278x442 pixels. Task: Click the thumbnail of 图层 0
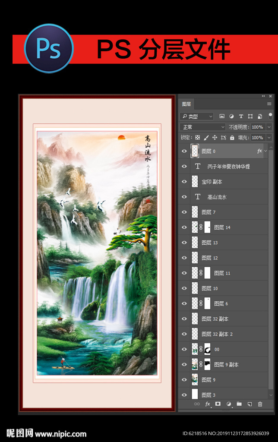click(195, 151)
